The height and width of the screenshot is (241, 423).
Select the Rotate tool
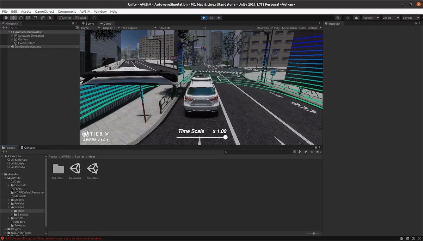tap(21, 18)
